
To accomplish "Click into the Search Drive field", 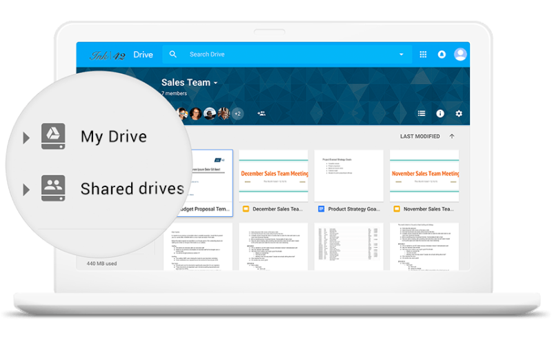I will [287, 55].
